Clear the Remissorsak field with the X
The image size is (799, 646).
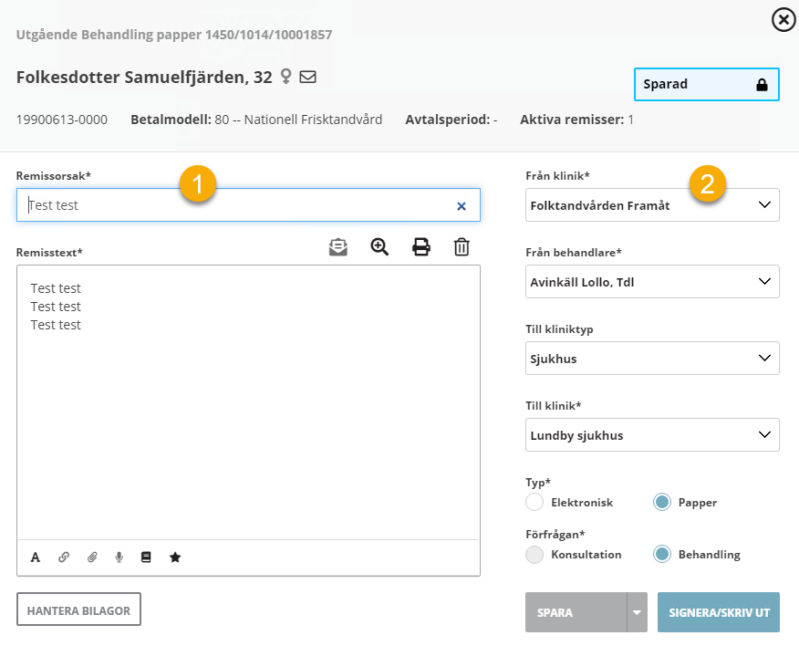pyautogui.click(x=462, y=206)
